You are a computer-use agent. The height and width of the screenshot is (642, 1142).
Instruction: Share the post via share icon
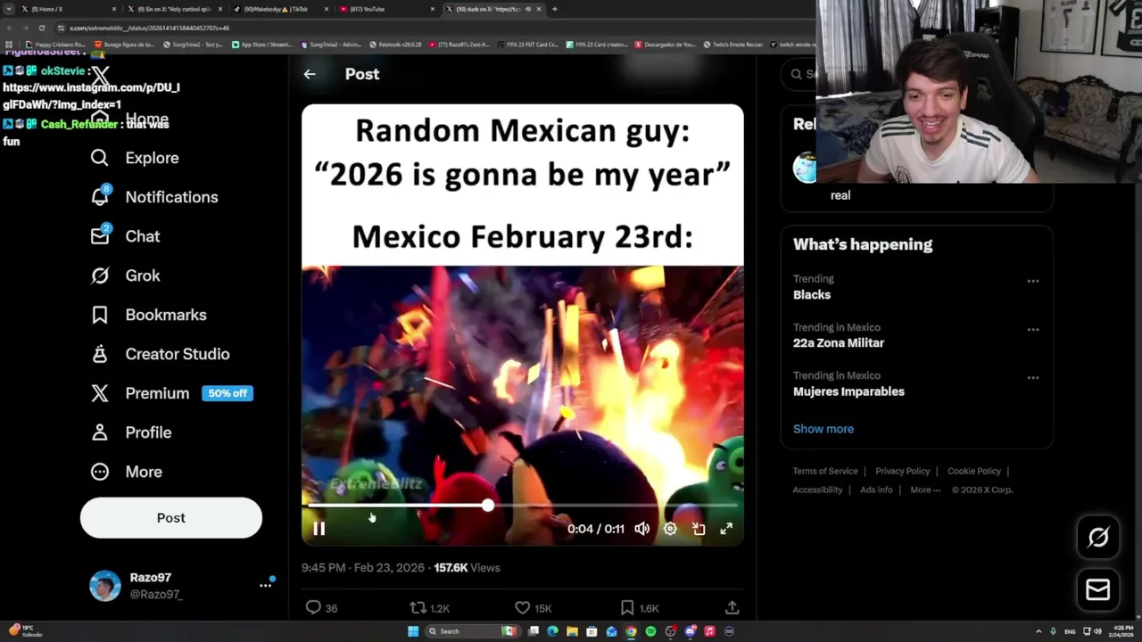coord(732,608)
